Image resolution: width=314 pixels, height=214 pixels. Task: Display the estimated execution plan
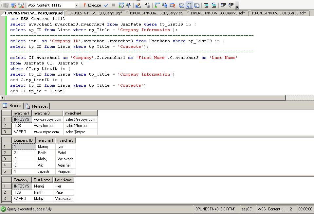(121, 5)
